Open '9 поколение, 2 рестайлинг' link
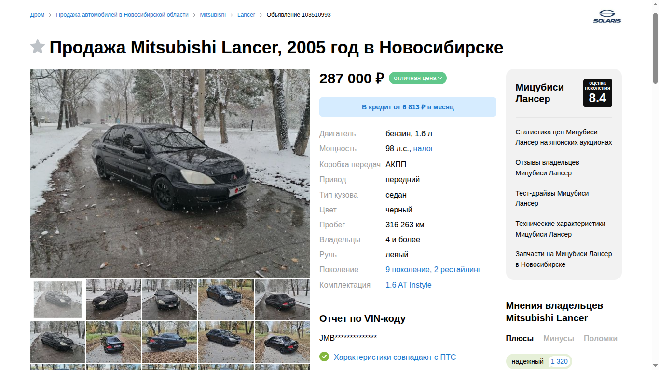Image resolution: width=659 pixels, height=370 pixels. coord(433,270)
